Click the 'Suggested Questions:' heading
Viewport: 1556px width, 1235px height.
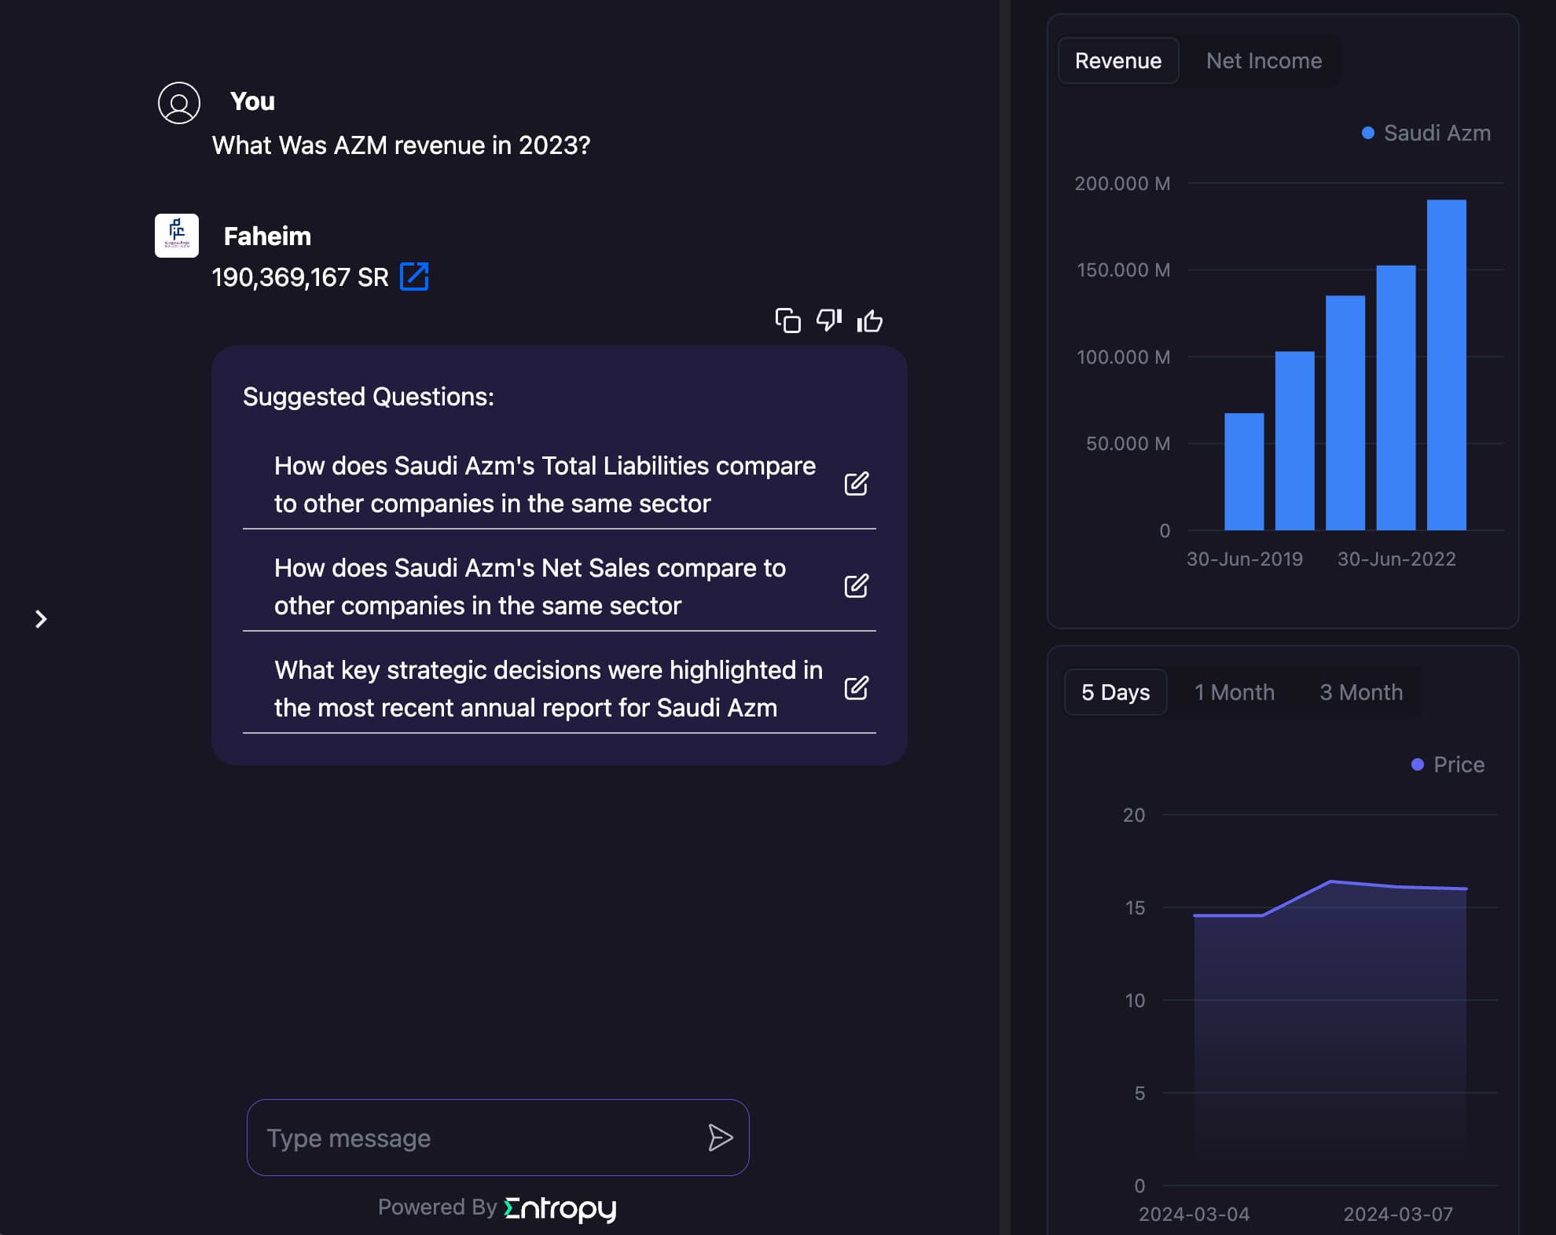tap(369, 397)
